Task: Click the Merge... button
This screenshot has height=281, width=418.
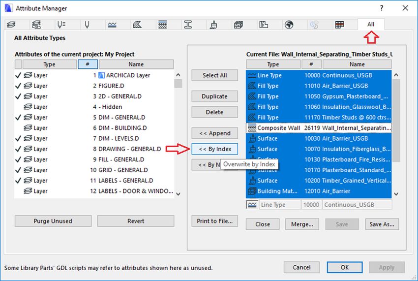Action: 302,224
